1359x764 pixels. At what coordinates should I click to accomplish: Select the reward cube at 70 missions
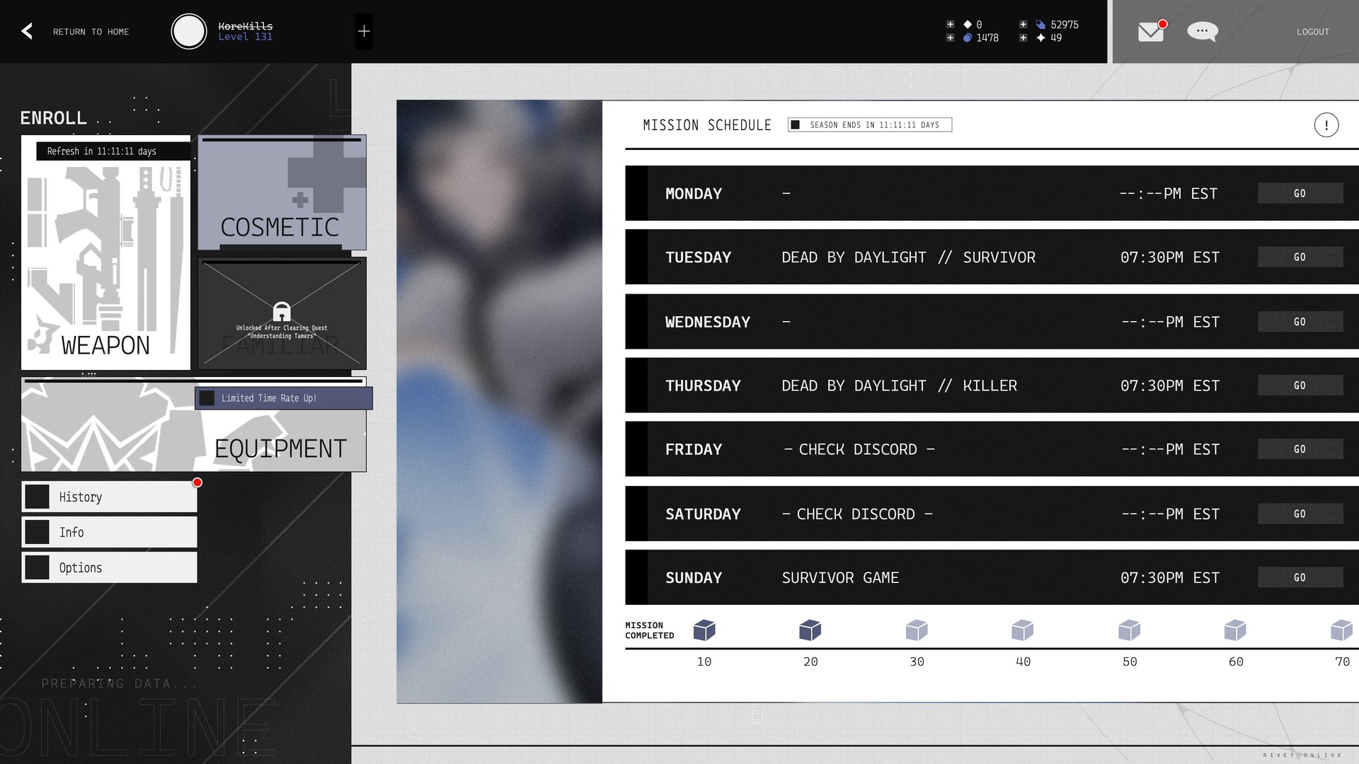click(x=1342, y=630)
